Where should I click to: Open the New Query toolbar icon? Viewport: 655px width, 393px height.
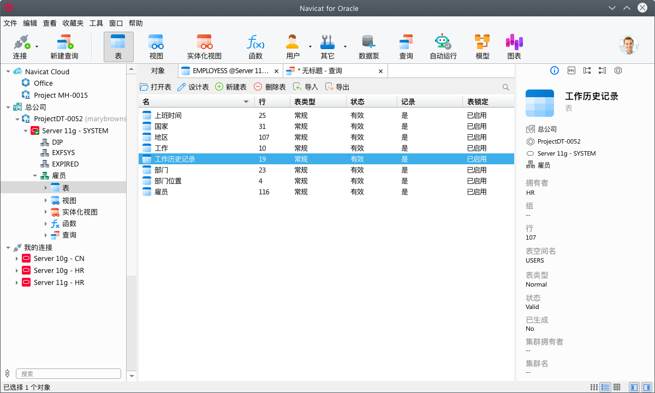[64, 43]
